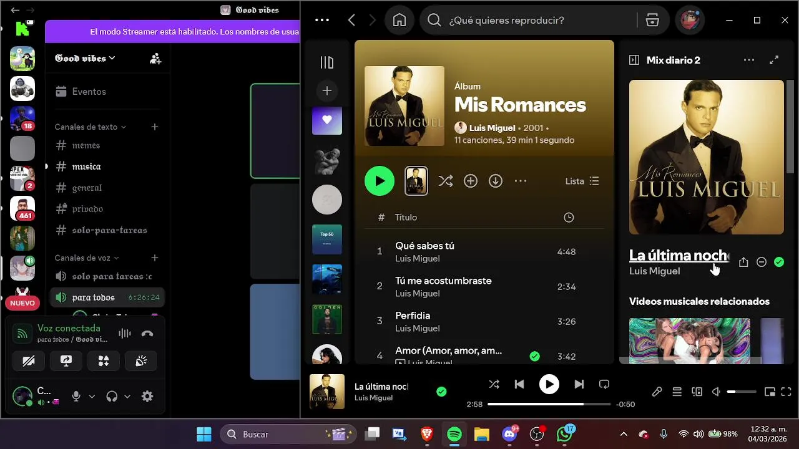
Task: Collapse Canales de texto category
Action: click(x=91, y=127)
